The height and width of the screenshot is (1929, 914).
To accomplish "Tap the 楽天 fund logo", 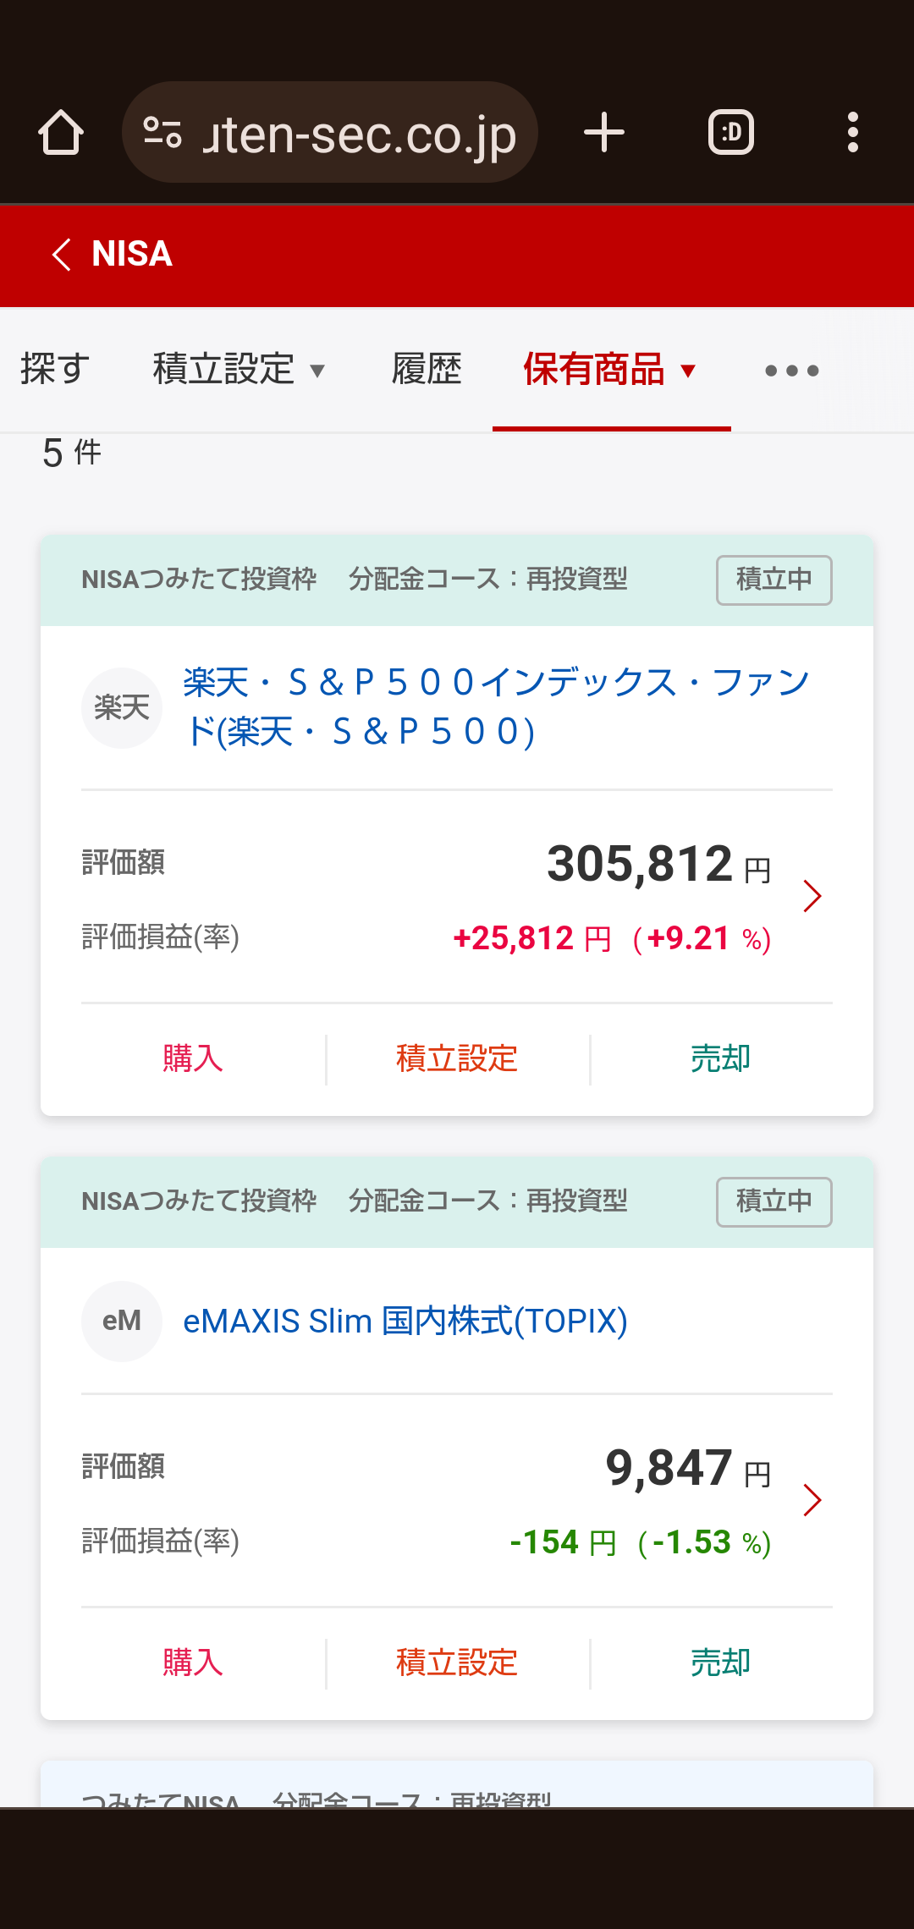I will click(x=122, y=708).
